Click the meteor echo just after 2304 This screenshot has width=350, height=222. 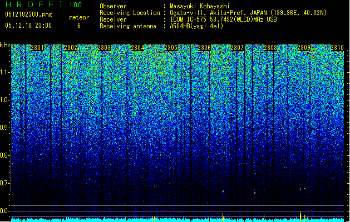tap(154, 185)
